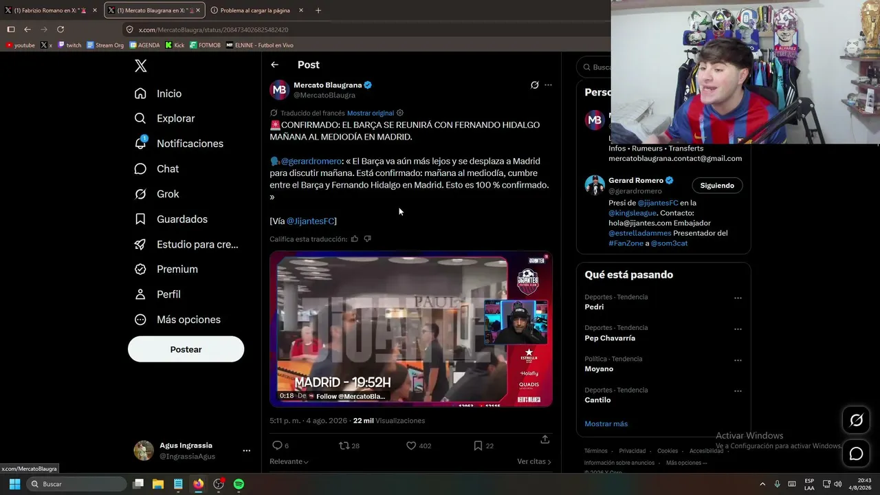Open the browser sidebar panel icon

coord(11,30)
